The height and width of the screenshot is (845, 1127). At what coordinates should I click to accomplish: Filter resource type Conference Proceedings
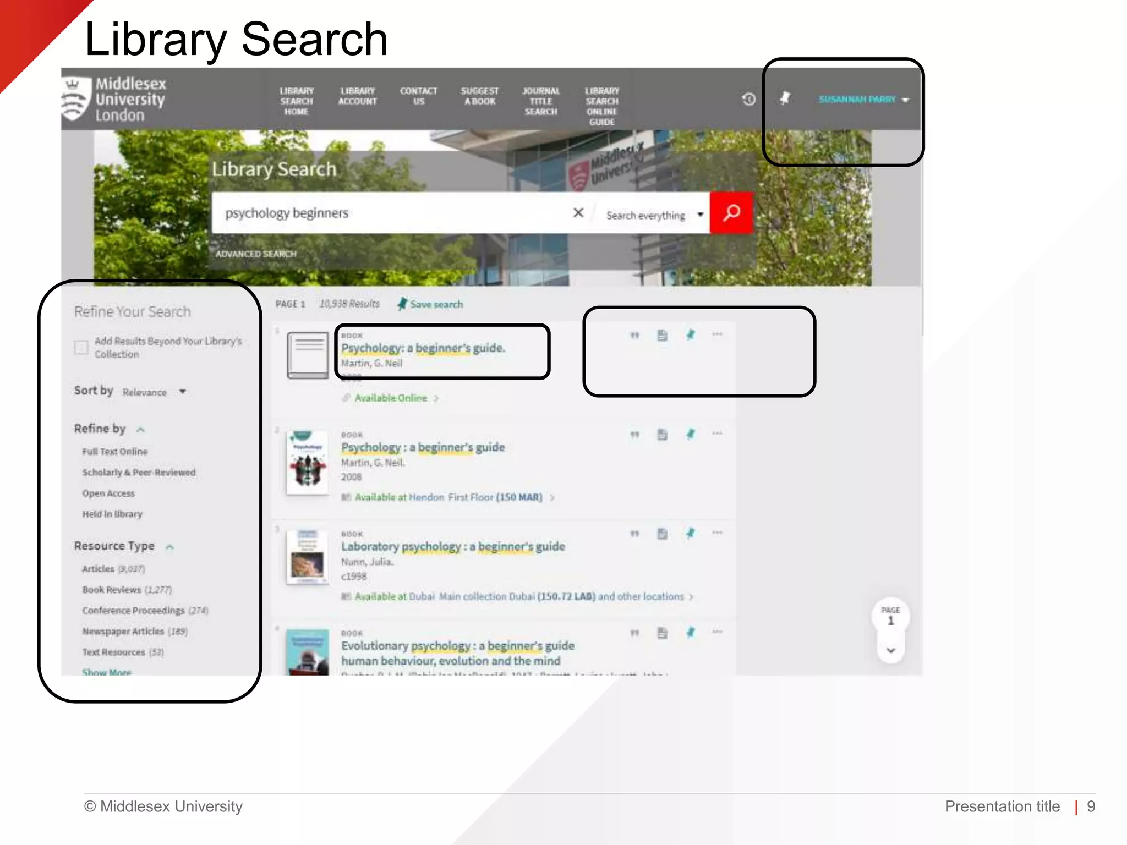(x=145, y=611)
